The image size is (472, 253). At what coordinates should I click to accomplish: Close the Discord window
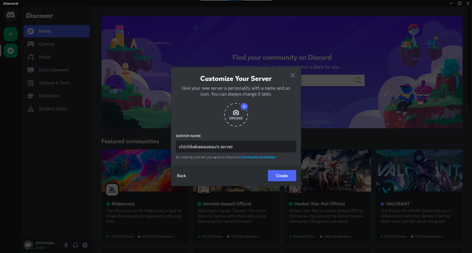click(468, 3)
